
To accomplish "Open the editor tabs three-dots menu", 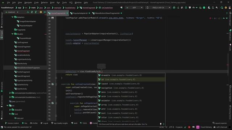I will click(x=227, y=13).
